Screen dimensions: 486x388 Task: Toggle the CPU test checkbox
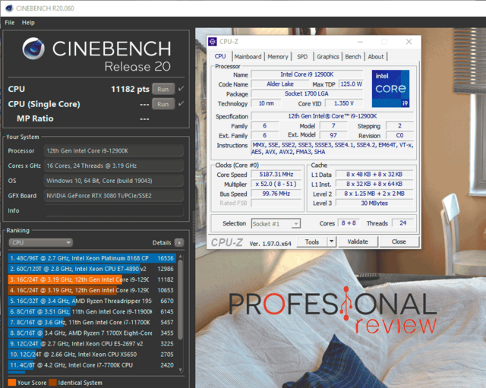[x=181, y=89]
